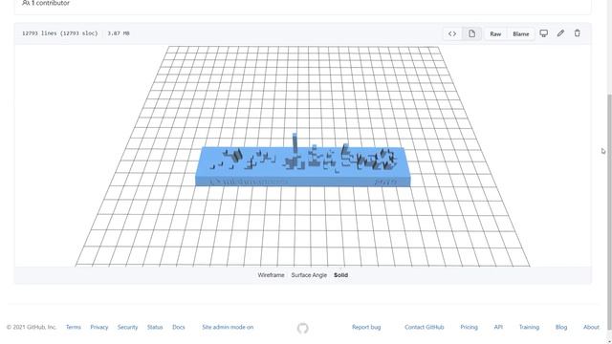612x344 pixels.
Task: Open the Docs footer link
Action: pos(179,327)
